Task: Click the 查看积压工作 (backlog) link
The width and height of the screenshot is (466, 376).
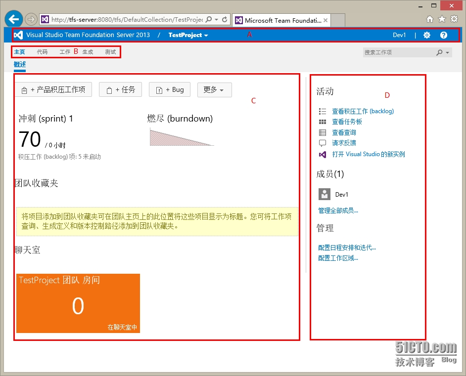Action: pos(363,111)
